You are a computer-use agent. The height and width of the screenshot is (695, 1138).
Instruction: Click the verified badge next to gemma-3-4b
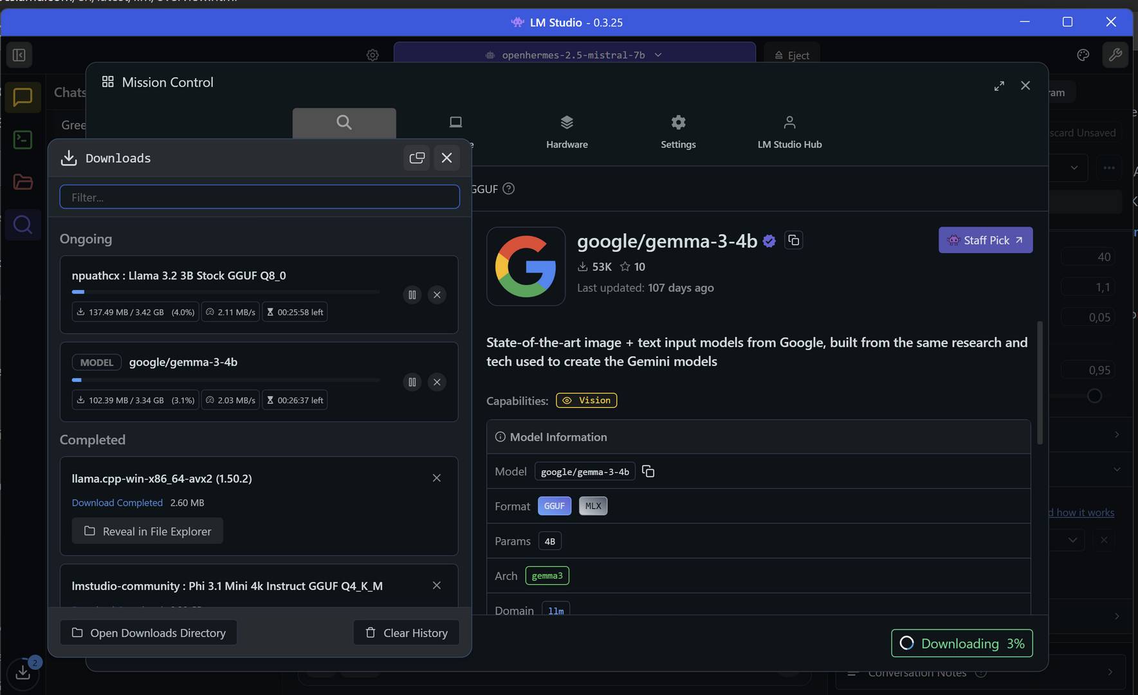[x=769, y=241]
